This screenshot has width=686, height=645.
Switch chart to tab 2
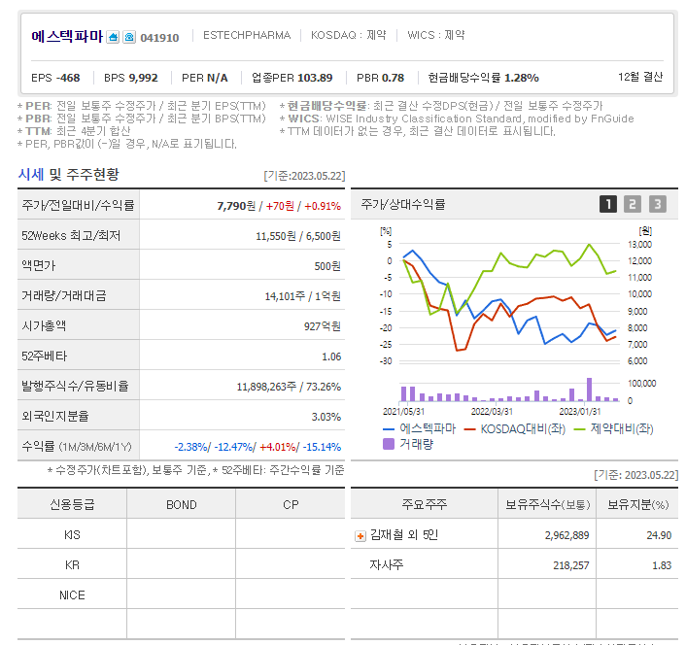tap(633, 204)
